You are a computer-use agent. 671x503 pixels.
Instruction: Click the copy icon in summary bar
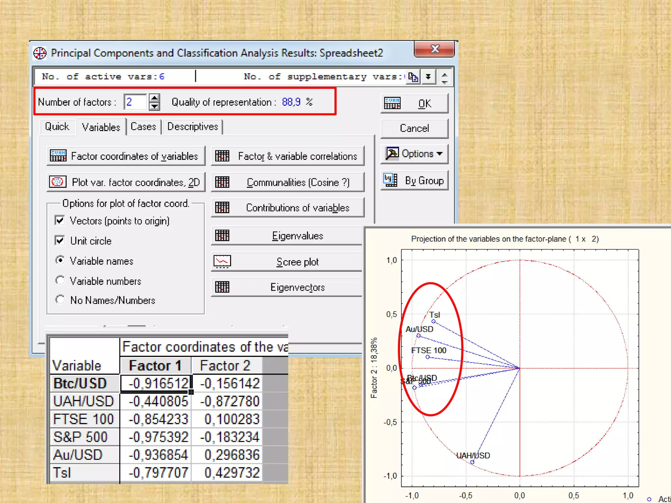(x=413, y=77)
